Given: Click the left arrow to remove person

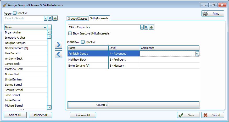Looking at the screenshot, I should coord(58,54).
